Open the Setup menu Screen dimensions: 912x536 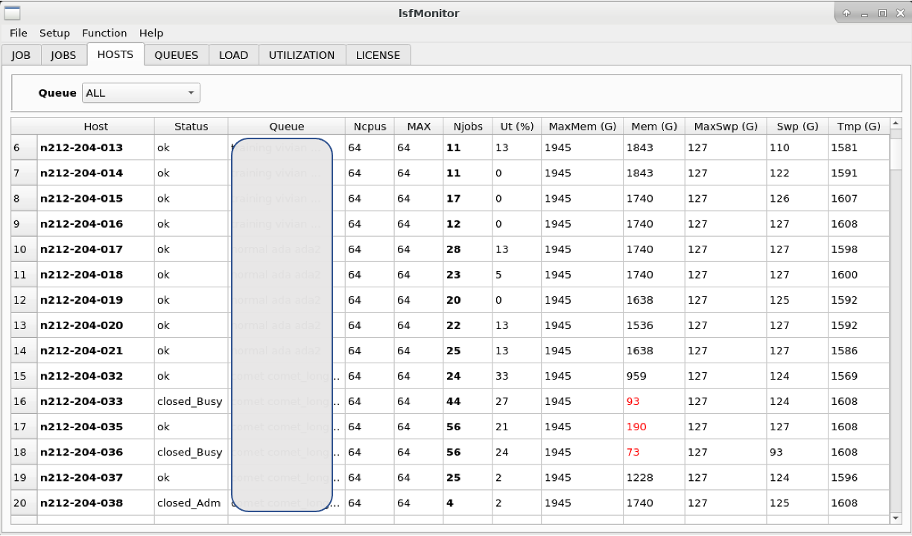[54, 33]
